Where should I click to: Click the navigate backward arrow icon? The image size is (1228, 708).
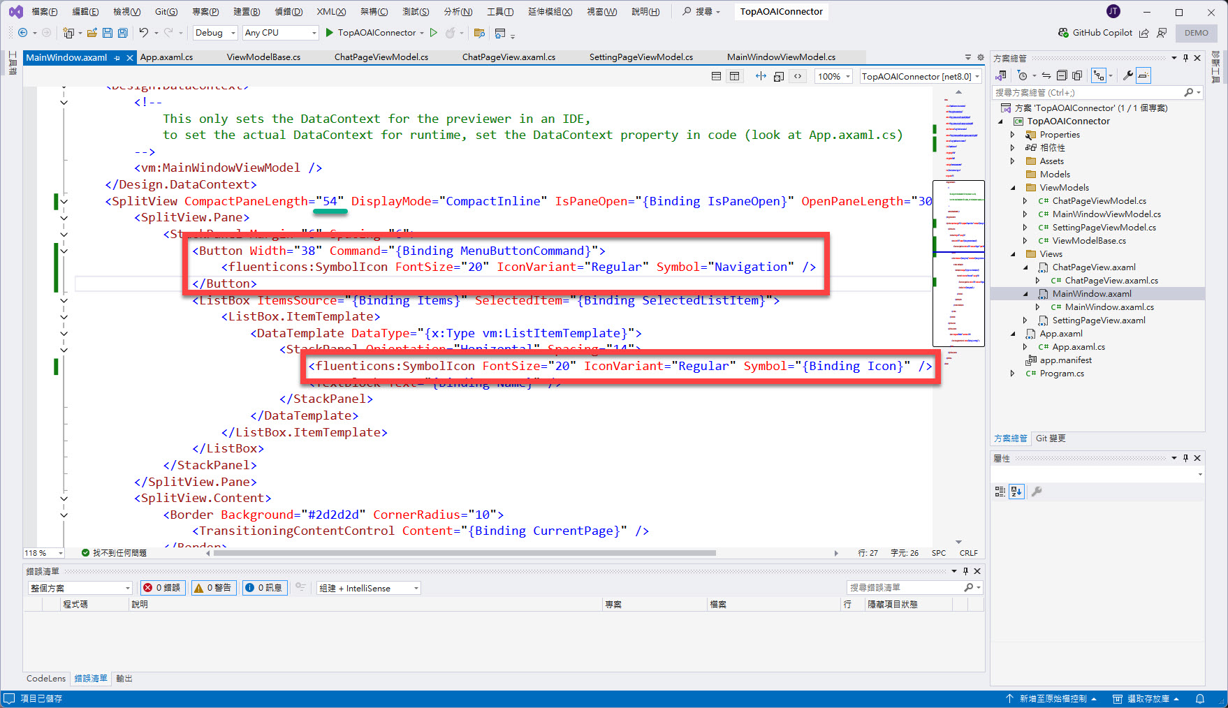pos(22,33)
